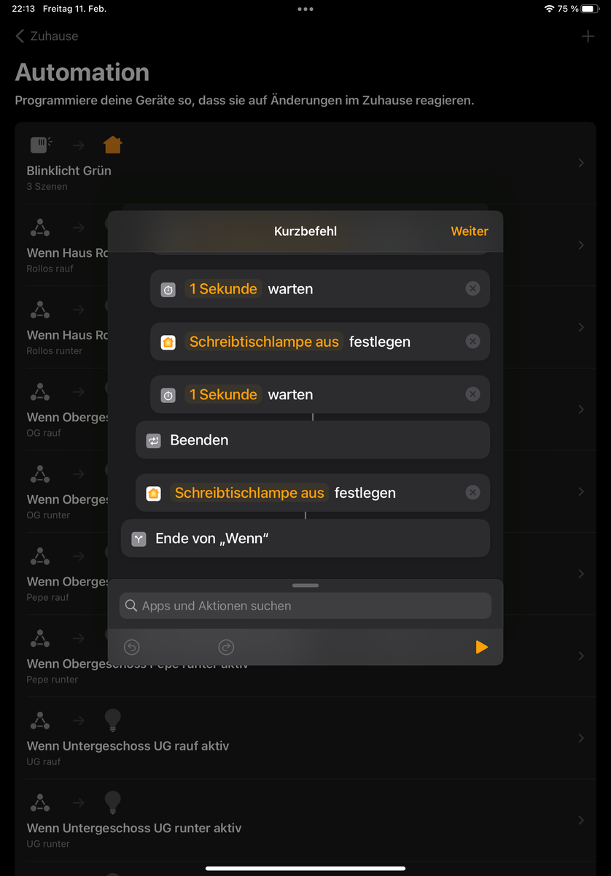
Task: Tap the lightbulb icon of UG rauf automation
Action: pos(112,720)
